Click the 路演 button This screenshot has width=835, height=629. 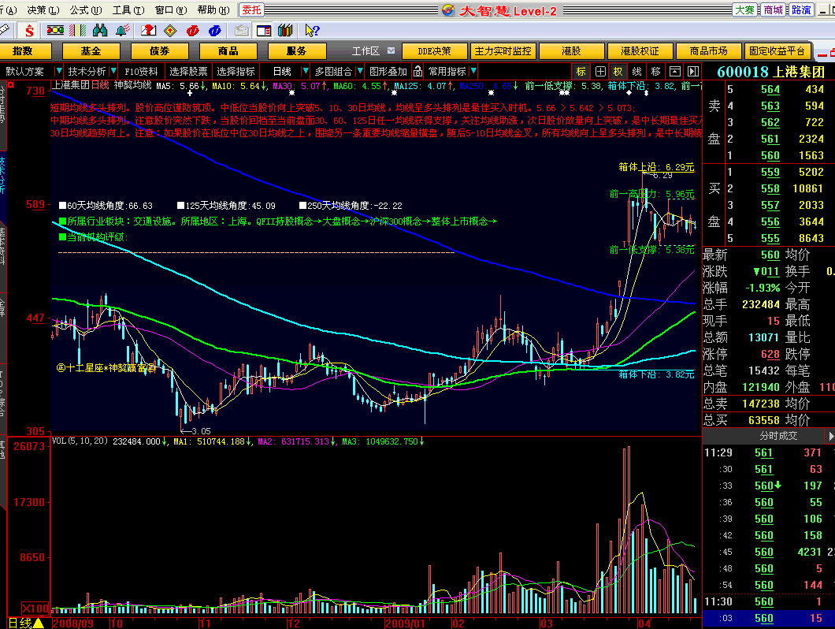[x=801, y=10]
